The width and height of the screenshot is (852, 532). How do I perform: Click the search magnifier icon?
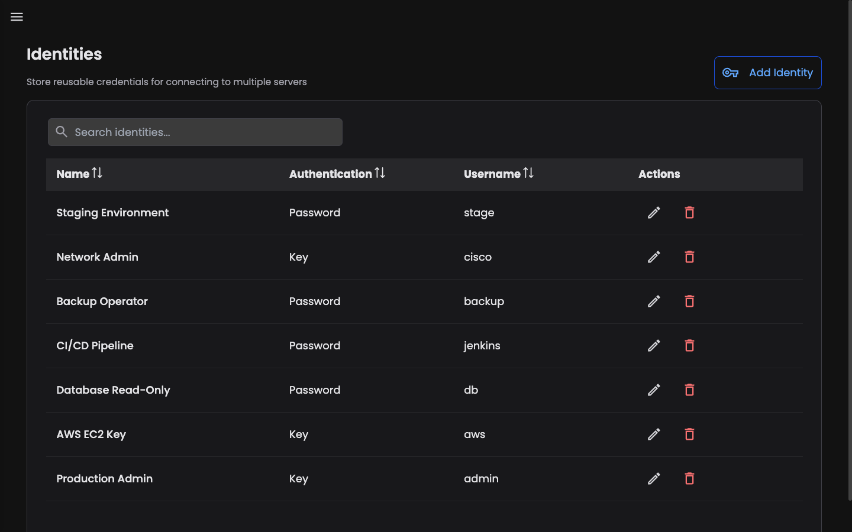62,132
